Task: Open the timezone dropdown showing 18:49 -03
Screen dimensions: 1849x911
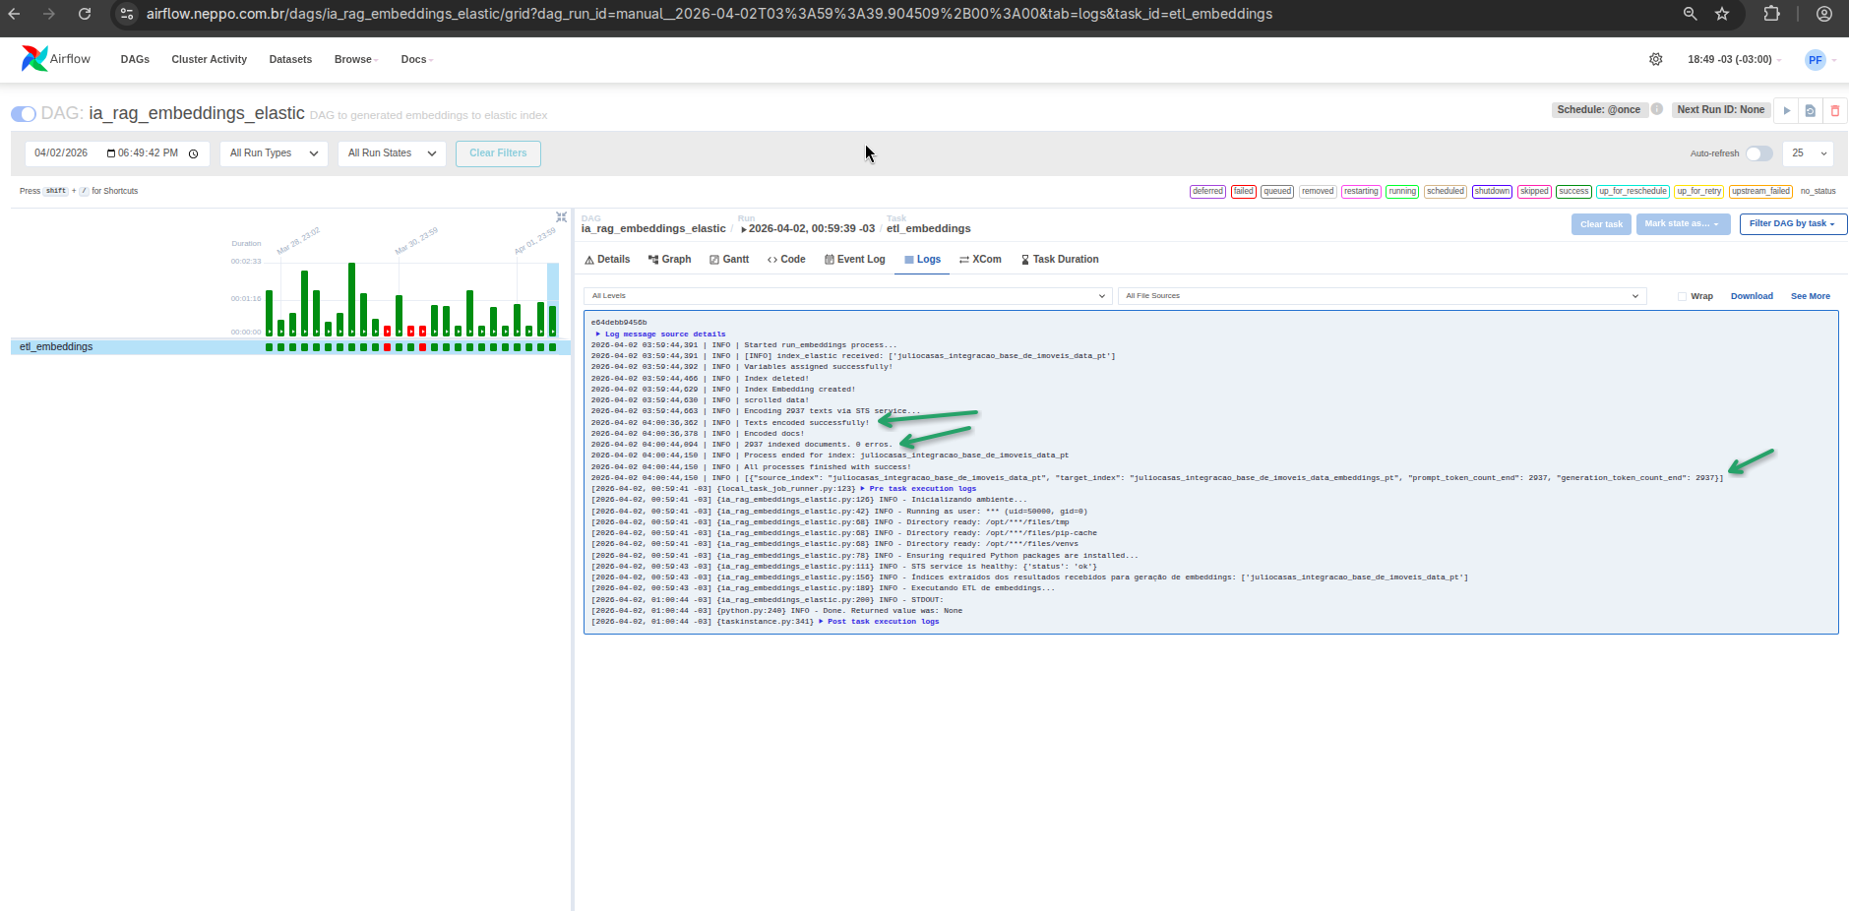Action: tap(1734, 60)
